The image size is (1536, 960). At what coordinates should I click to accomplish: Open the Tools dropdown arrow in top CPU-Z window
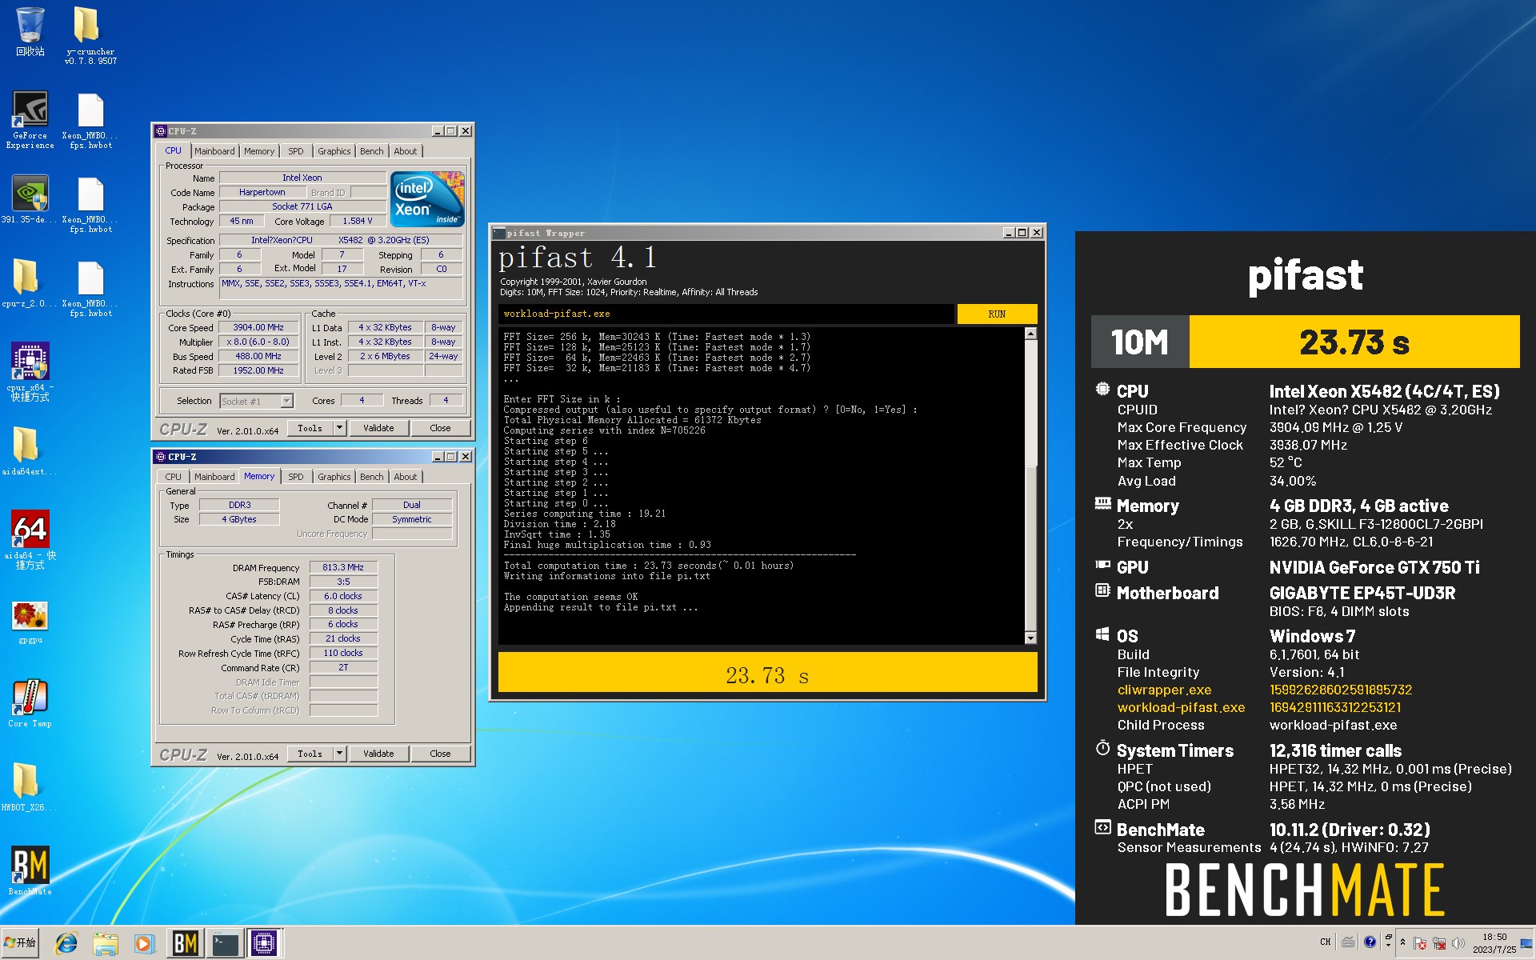[339, 428]
